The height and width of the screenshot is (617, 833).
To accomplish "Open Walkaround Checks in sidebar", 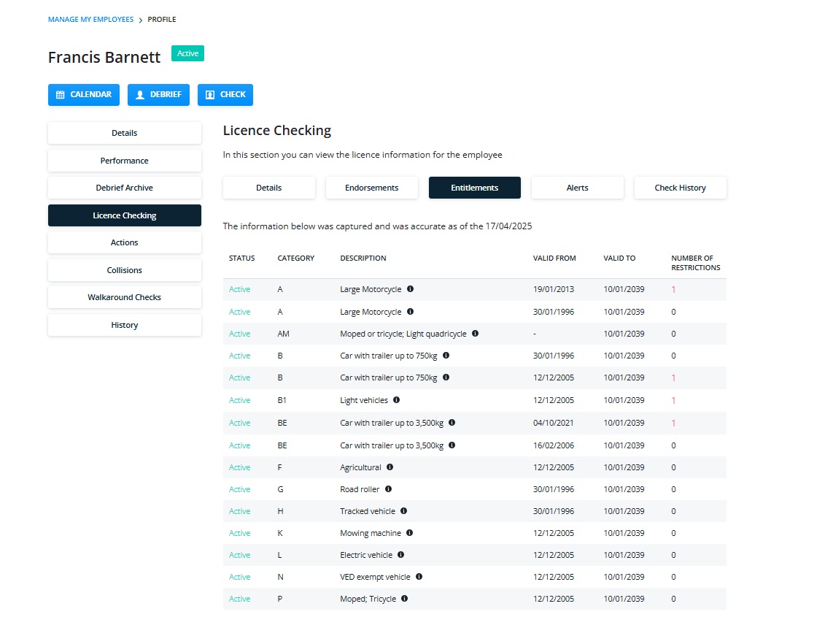I will click(124, 297).
